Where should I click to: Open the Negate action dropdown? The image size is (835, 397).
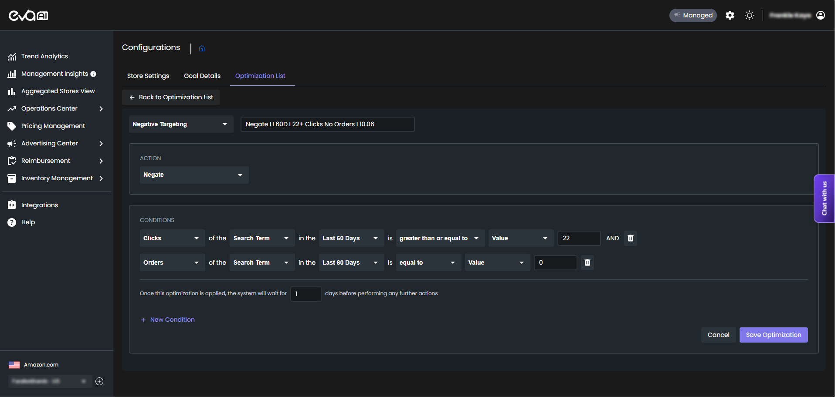[x=194, y=175]
